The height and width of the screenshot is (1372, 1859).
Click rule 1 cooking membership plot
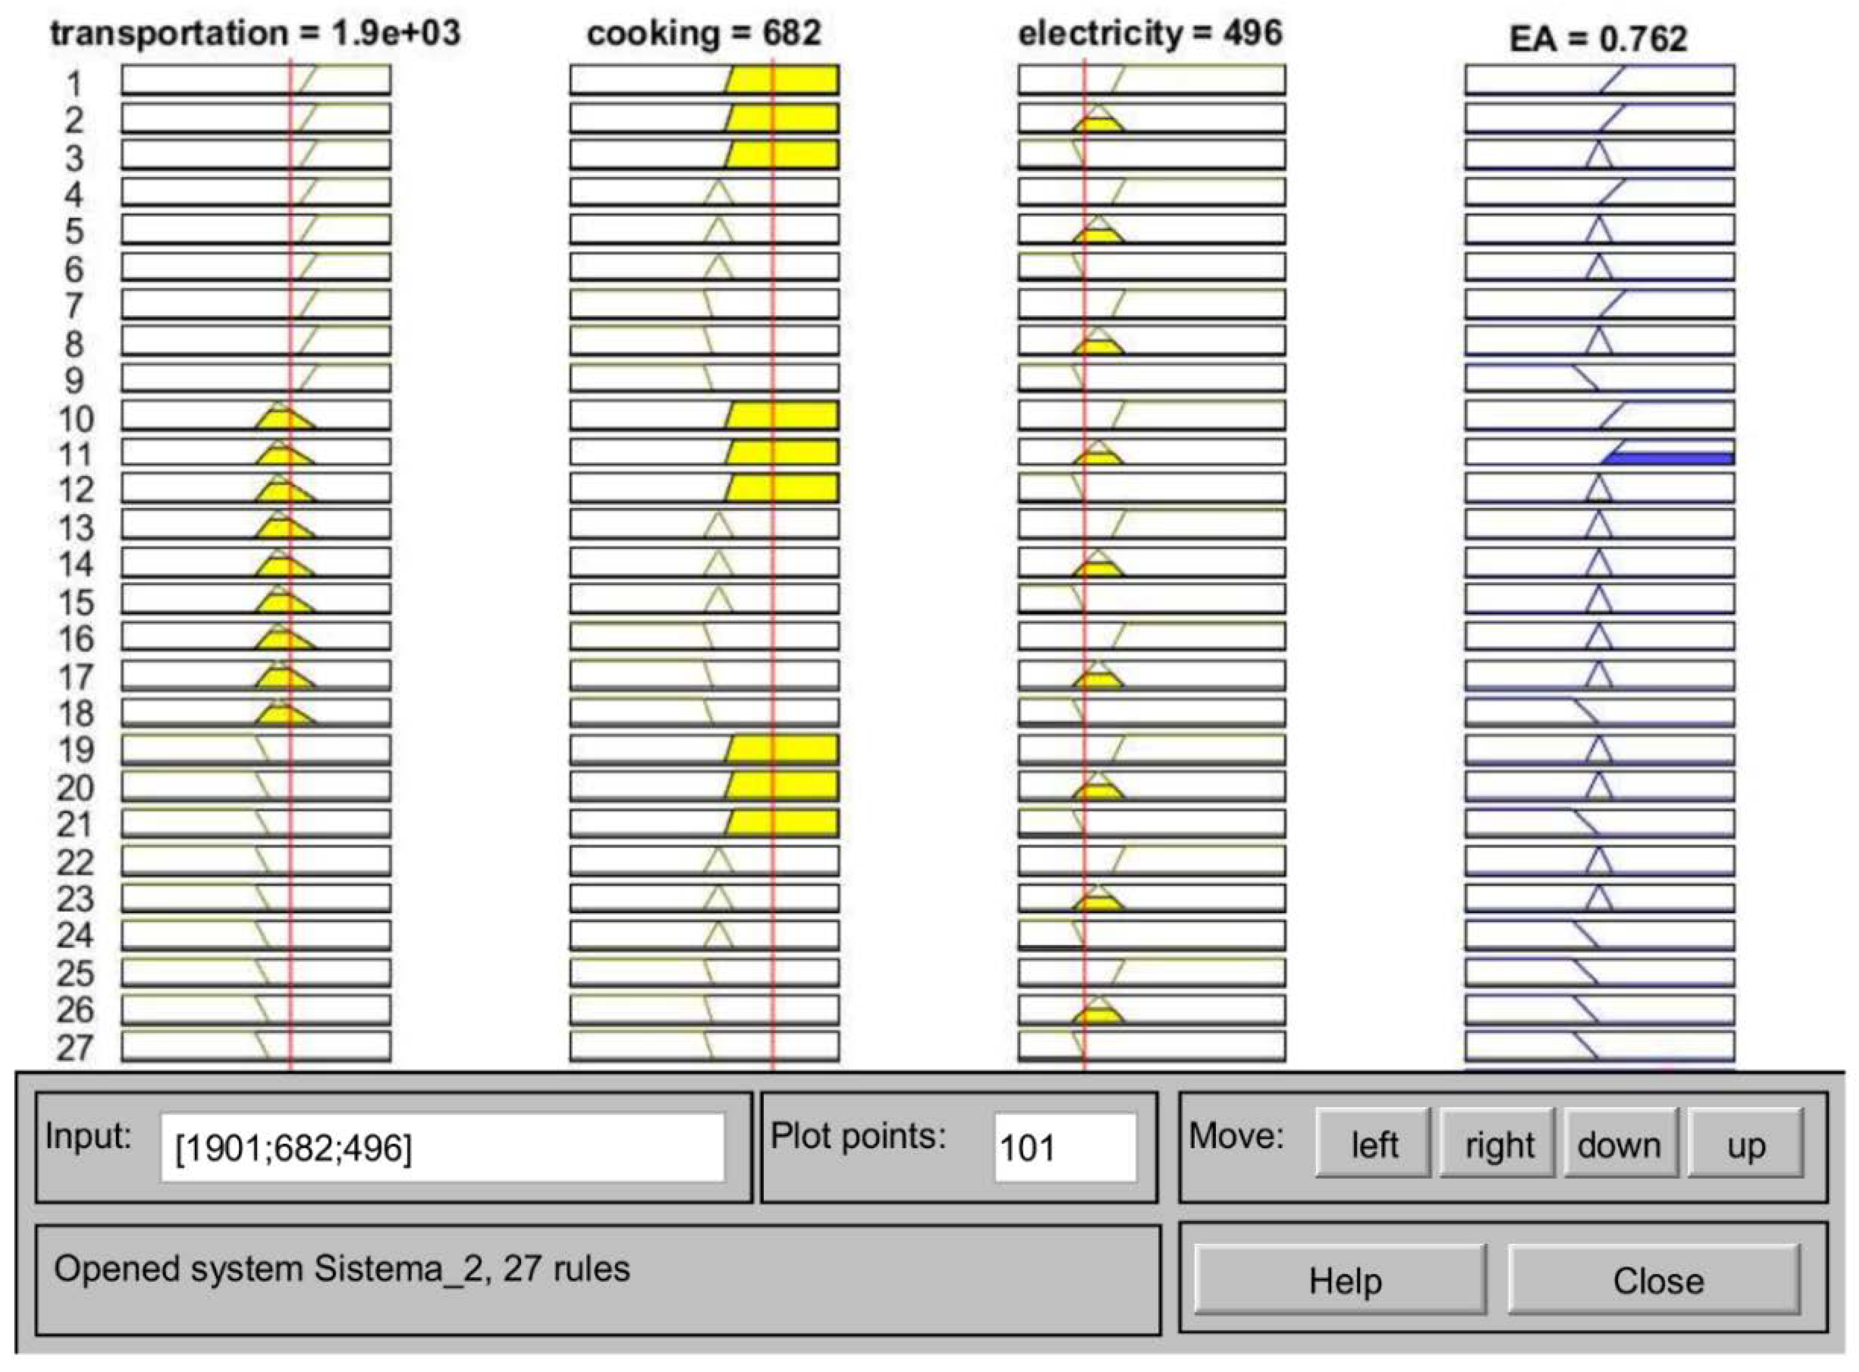[704, 81]
